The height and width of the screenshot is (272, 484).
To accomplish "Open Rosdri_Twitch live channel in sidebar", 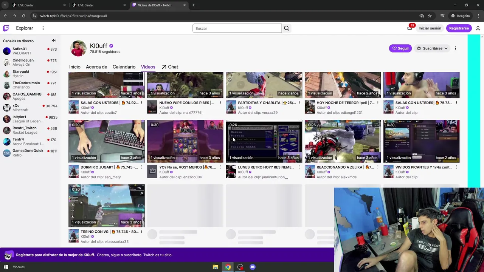I will point(30,130).
